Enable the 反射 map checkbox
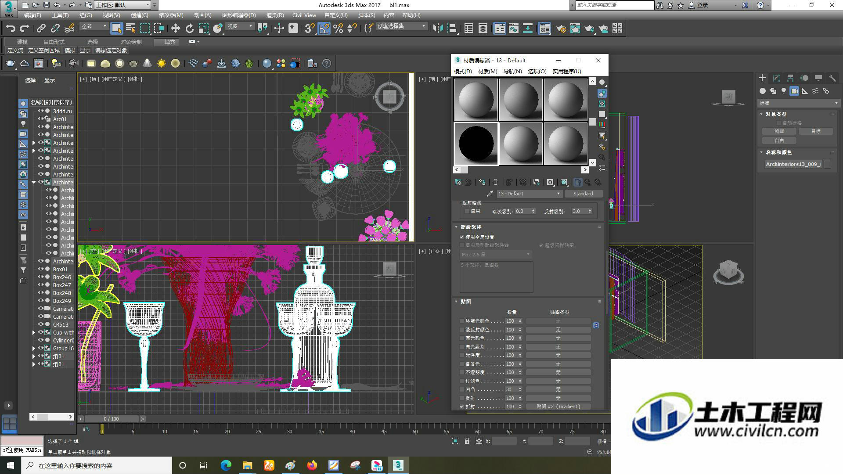 pos(461,398)
